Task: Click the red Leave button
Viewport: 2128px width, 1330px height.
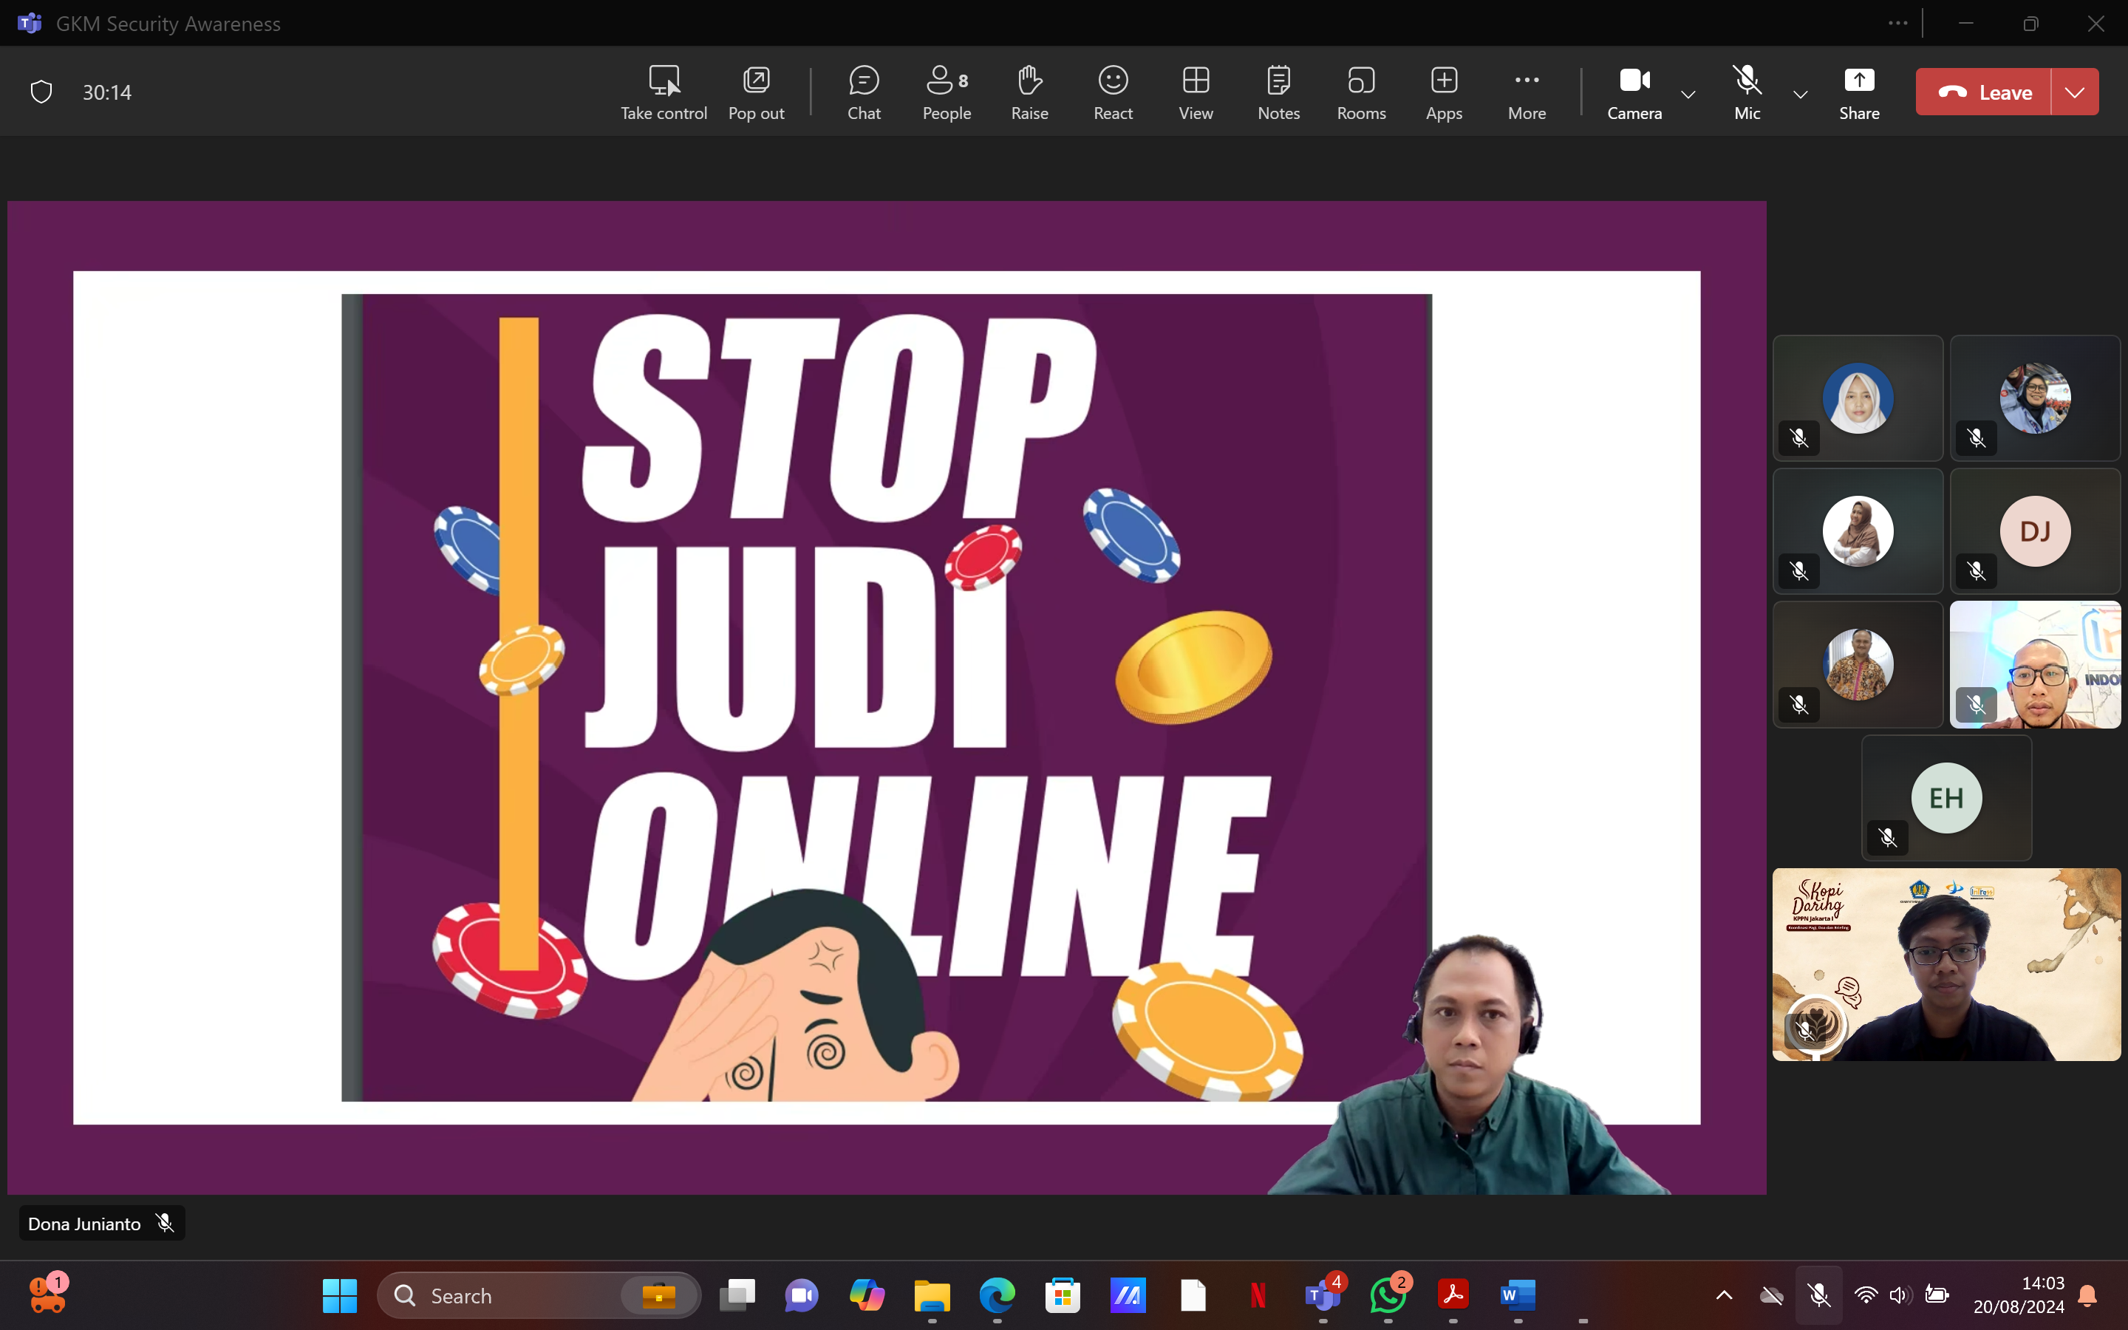Action: 1984,92
